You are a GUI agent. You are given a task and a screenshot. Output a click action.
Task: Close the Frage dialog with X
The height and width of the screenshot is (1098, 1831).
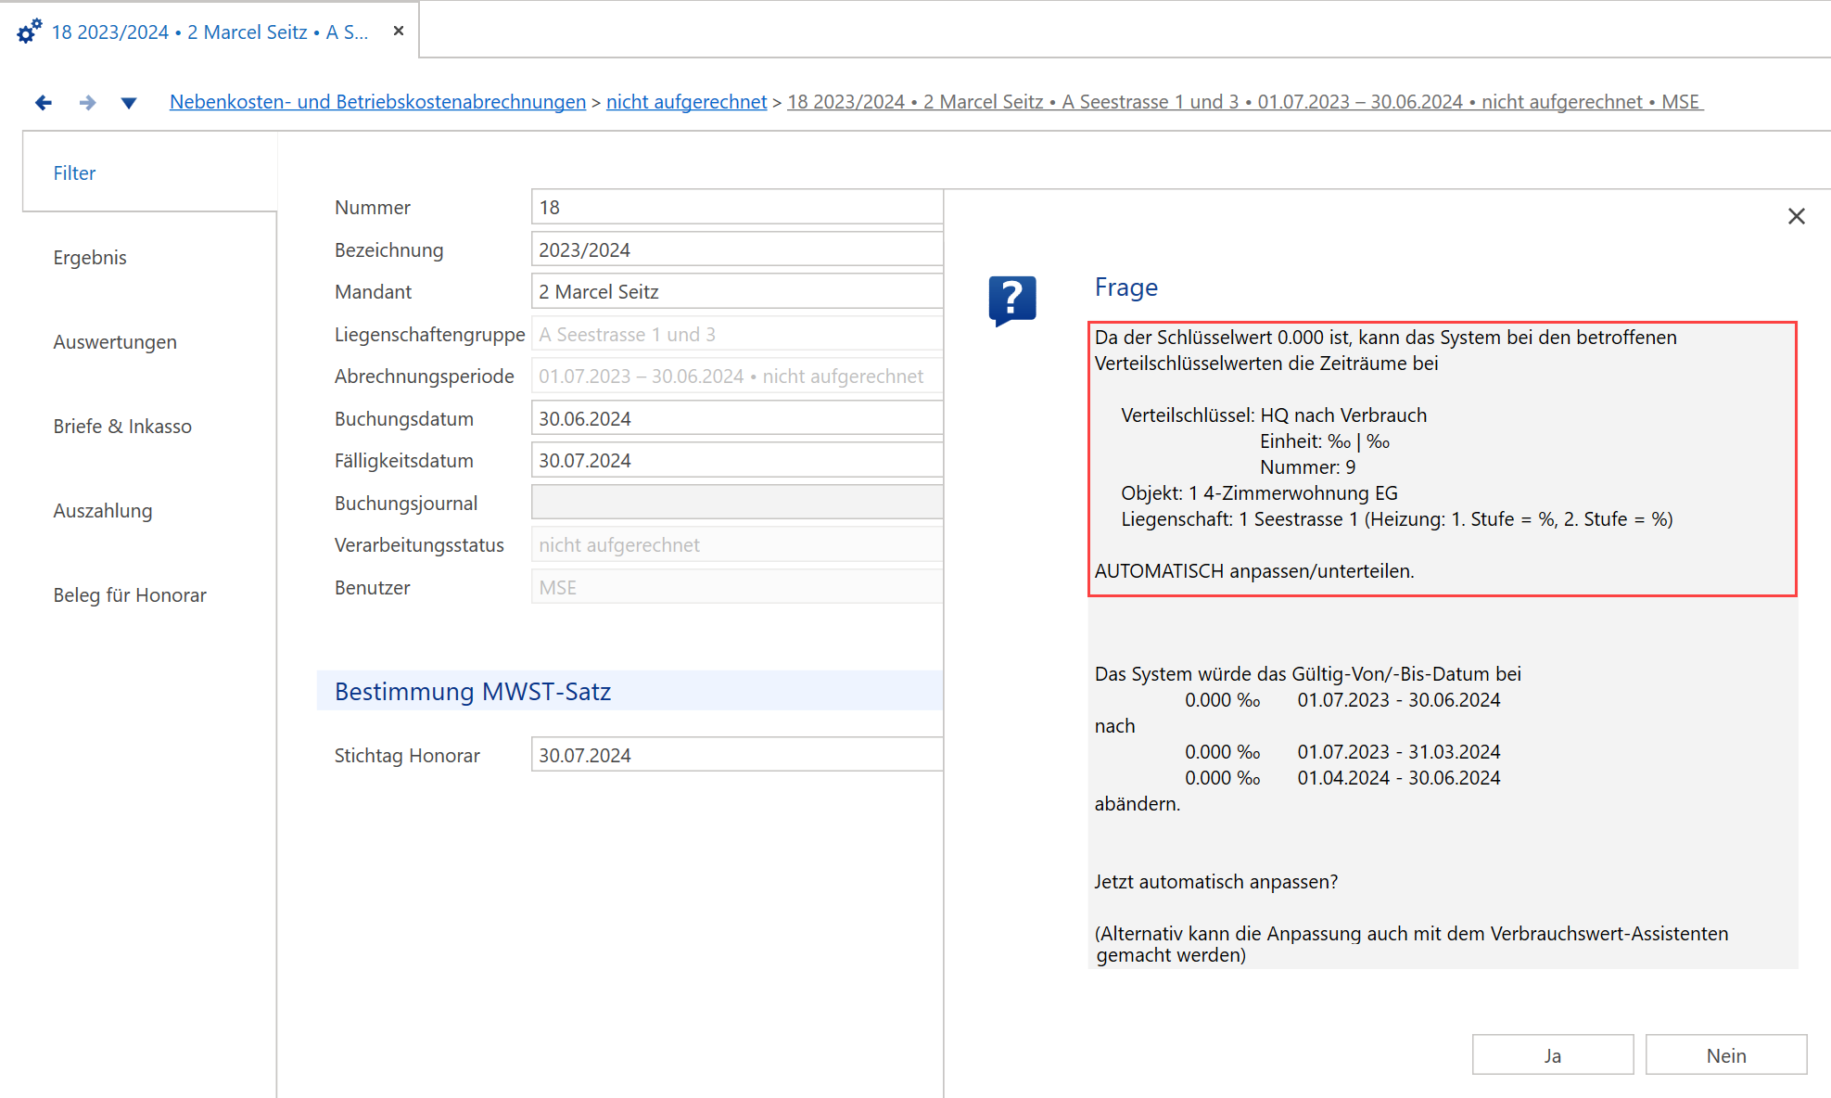1796,216
